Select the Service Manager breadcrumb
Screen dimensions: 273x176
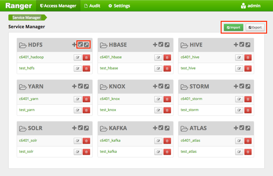[x=26, y=18]
